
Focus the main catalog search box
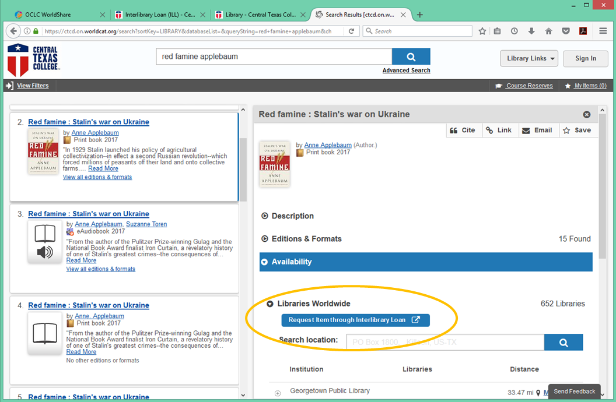coord(274,57)
